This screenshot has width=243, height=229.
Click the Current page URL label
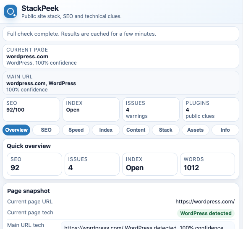point(30,202)
